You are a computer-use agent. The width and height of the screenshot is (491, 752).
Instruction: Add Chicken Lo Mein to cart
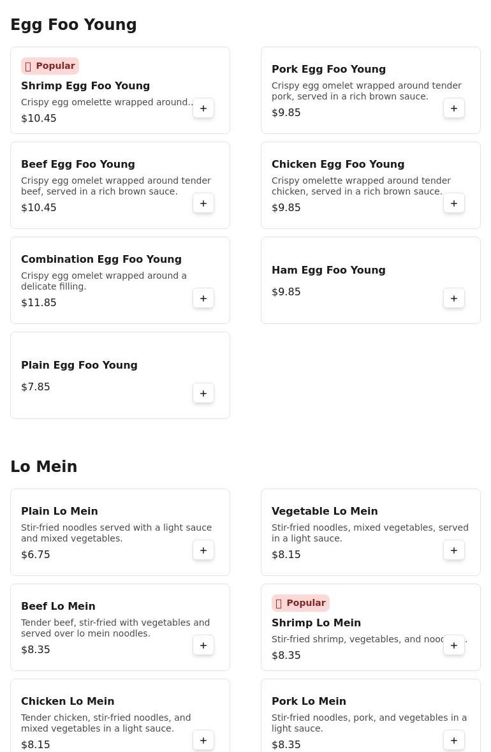pyautogui.click(x=203, y=741)
